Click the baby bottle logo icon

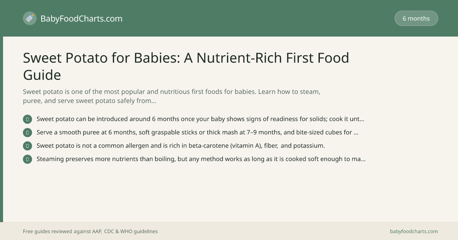click(30, 18)
